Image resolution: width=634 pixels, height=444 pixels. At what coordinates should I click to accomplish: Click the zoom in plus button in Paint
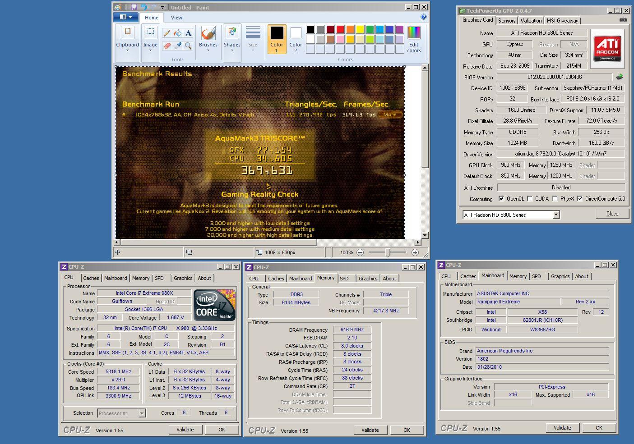415,252
